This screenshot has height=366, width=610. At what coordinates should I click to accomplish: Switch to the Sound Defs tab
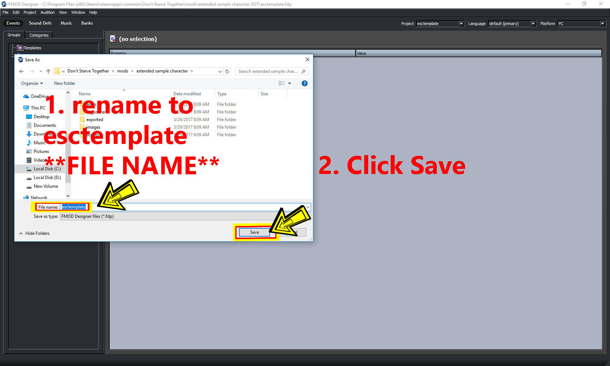(40, 23)
